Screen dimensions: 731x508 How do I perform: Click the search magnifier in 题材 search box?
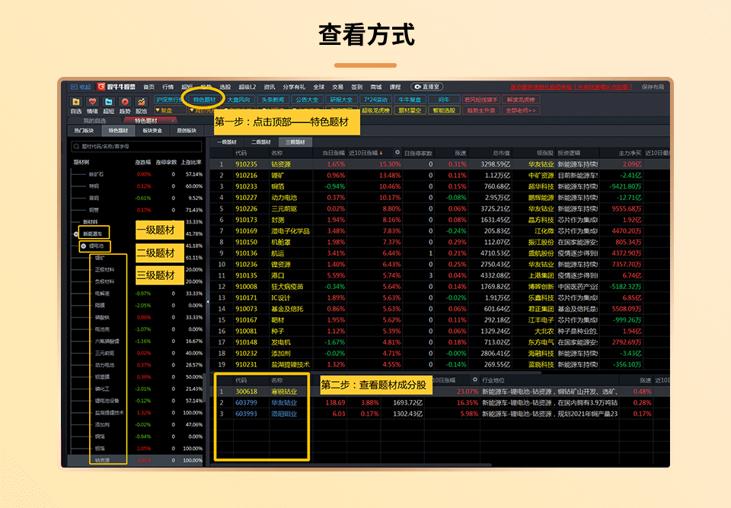[x=76, y=146]
